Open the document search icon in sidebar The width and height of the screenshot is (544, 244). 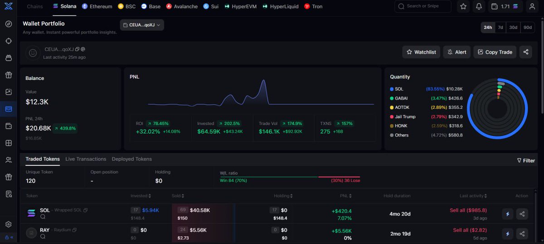[8, 194]
